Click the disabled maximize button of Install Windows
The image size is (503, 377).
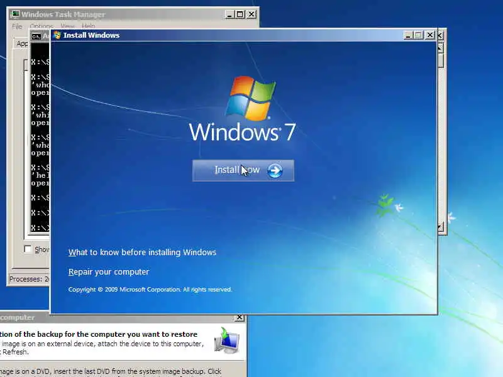point(419,35)
